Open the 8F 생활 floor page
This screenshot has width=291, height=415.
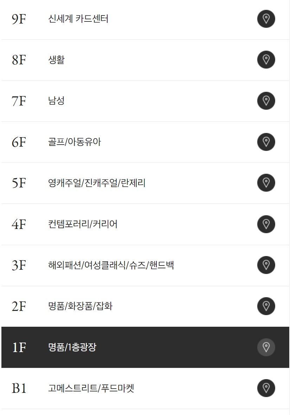pos(56,60)
